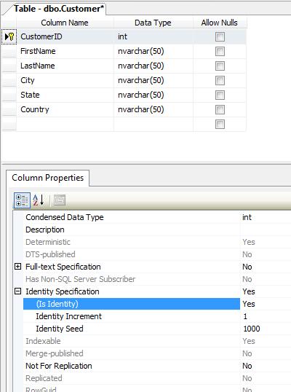
Task: Click the nvarchar(50) data type for City
Action: coord(154,80)
